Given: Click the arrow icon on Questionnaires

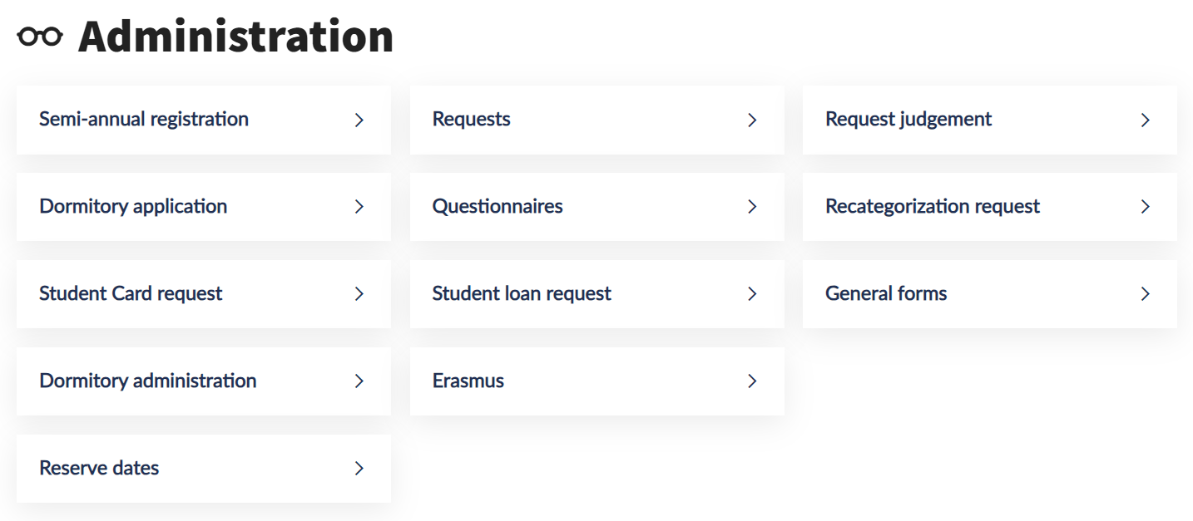Looking at the screenshot, I should click(x=752, y=207).
